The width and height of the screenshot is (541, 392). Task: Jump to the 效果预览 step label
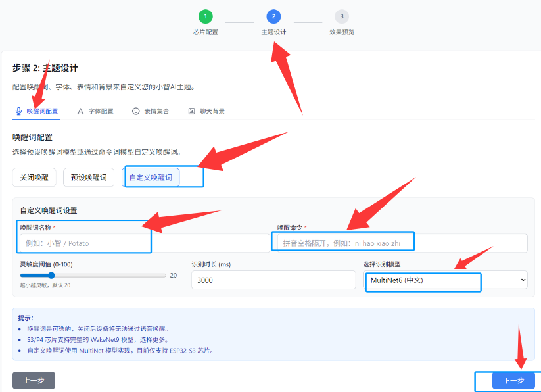(x=341, y=32)
